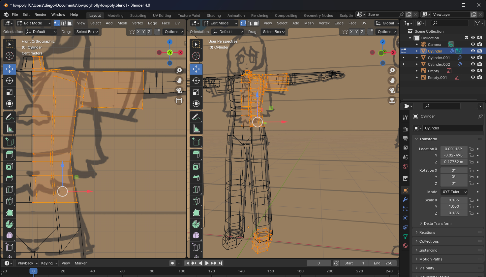
Task: Toggle visibility of Empty.001 object
Action: (473, 78)
